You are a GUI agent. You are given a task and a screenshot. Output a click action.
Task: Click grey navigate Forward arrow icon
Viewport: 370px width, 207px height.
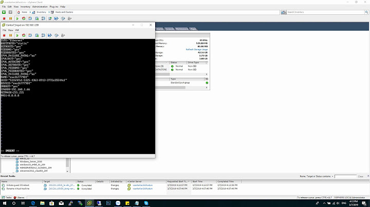pyautogui.click(x=10, y=12)
